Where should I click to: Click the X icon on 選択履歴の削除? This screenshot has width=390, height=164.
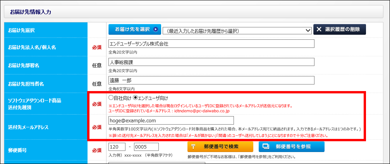point(320,29)
